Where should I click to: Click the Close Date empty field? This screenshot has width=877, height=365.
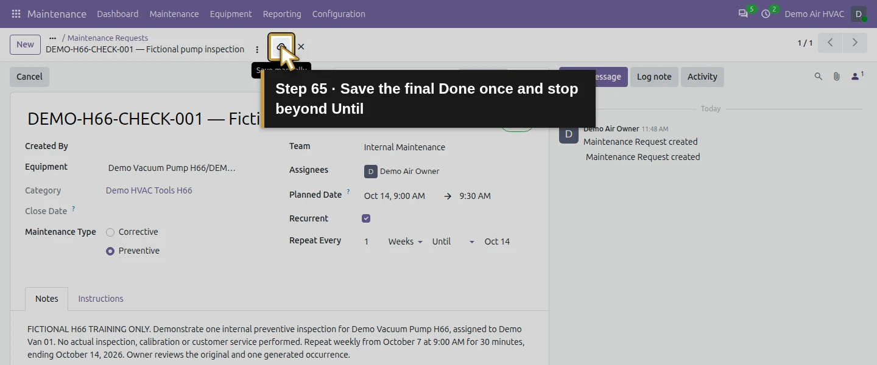(171, 211)
